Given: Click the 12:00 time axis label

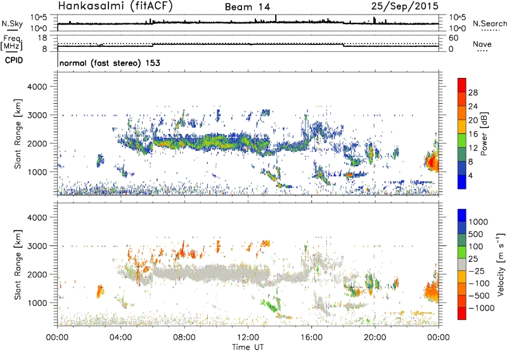Looking at the screenshot, I should click(248, 338).
